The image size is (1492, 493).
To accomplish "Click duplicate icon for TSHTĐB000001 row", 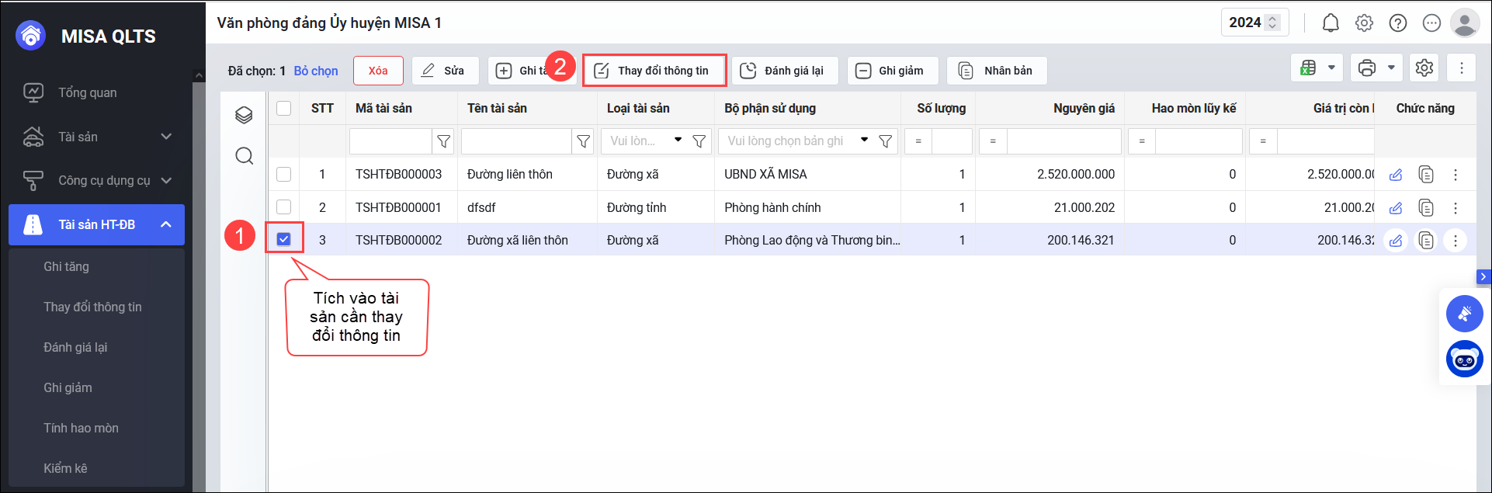I will click(1426, 208).
